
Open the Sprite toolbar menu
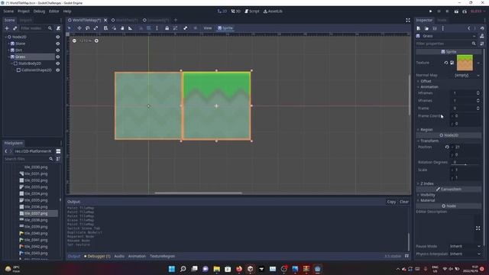click(x=225, y=28)
